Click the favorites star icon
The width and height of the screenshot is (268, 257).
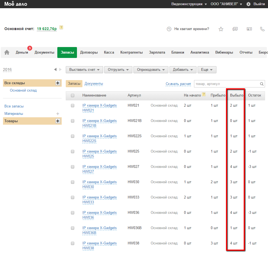221,29
